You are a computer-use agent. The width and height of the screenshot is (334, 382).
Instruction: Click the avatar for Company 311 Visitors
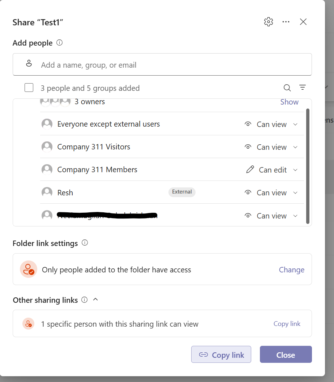pos(47,147)
